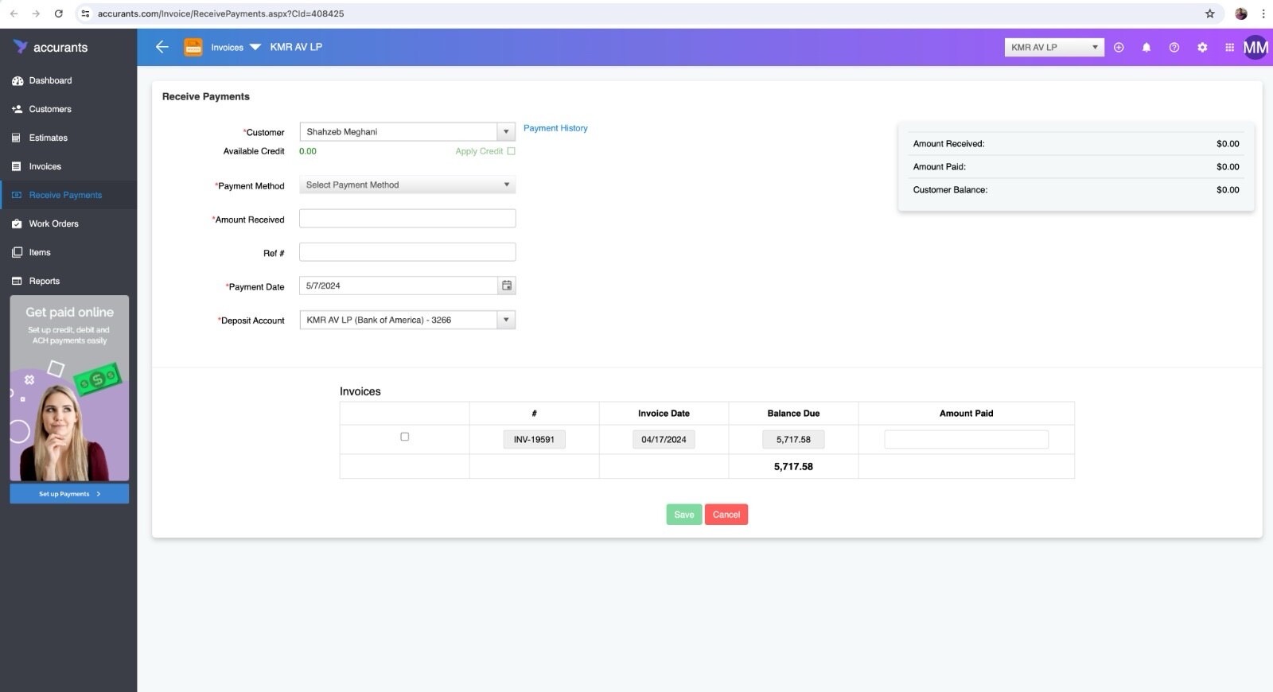Click the Set up Payments button
Screen dimensions: 1273x692
pyautogui.click(x=69, y=494)
